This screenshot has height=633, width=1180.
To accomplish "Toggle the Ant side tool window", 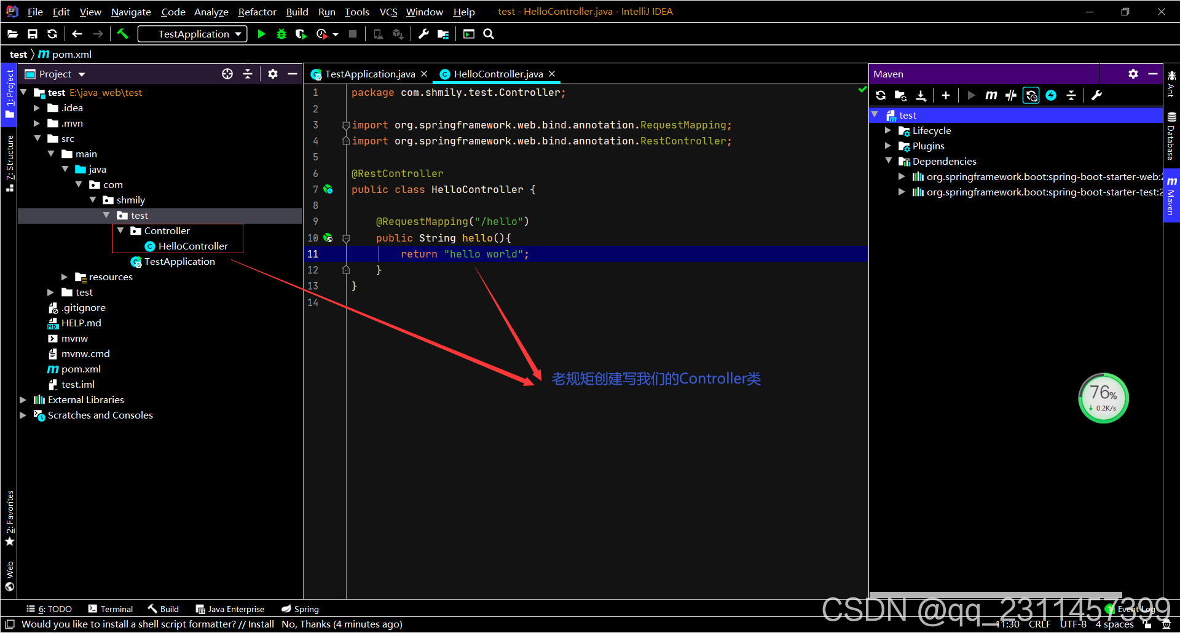I will (1171, 84).
